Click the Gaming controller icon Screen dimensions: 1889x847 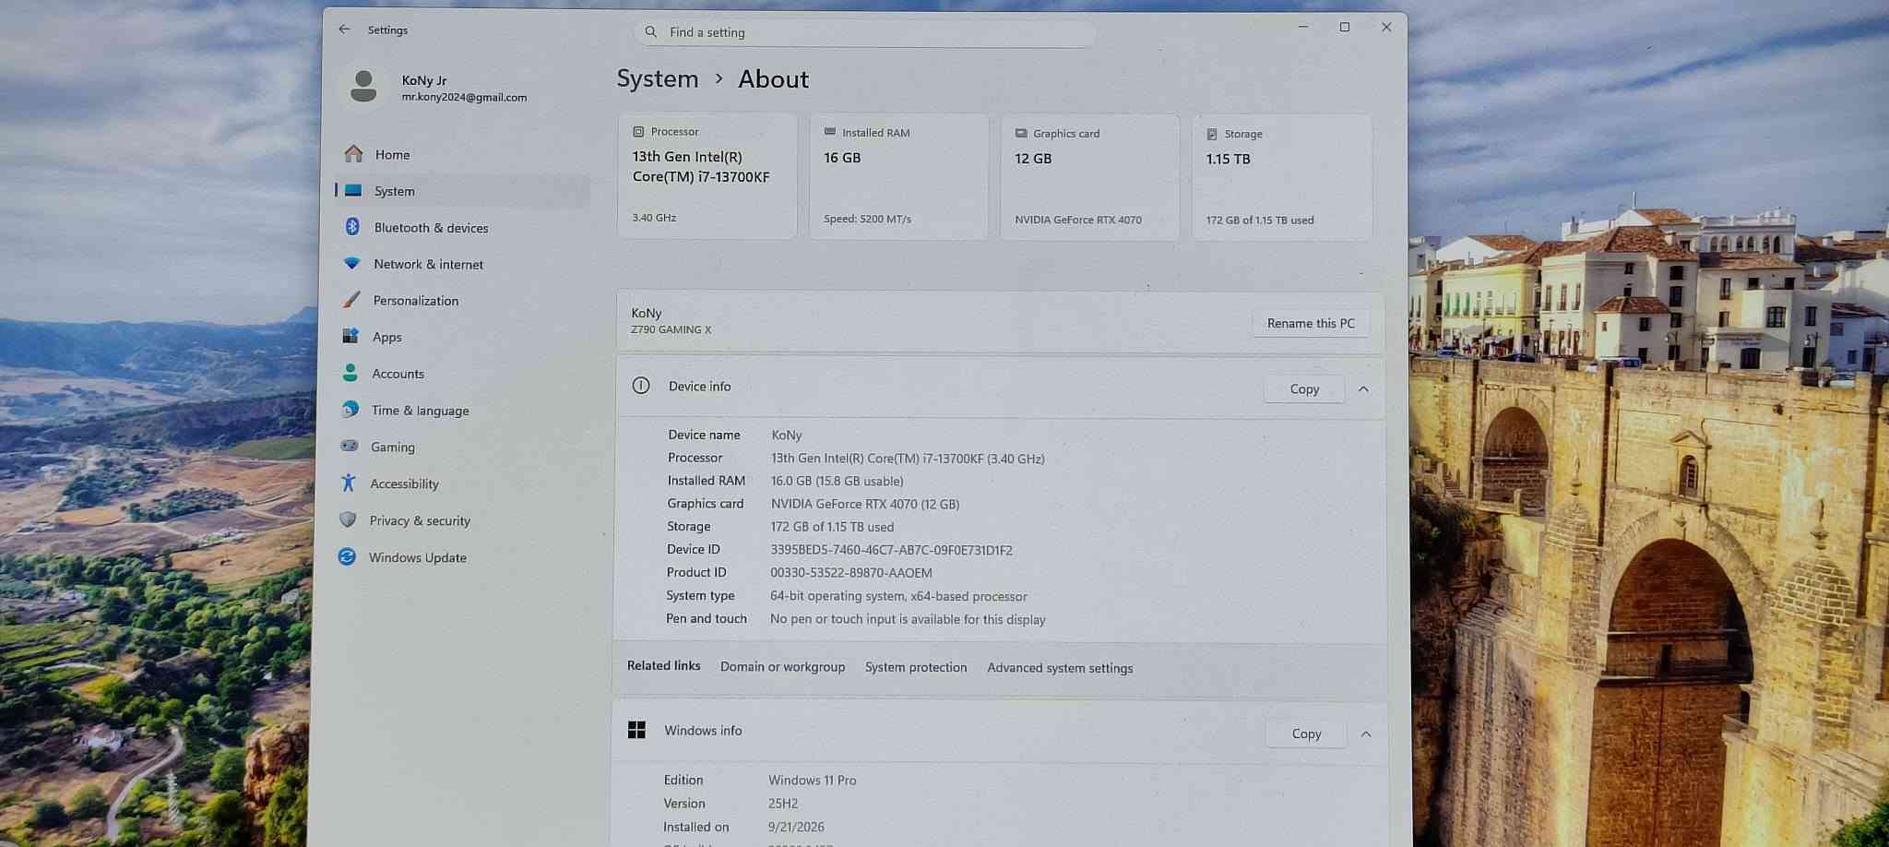click(x=349, y=446)
